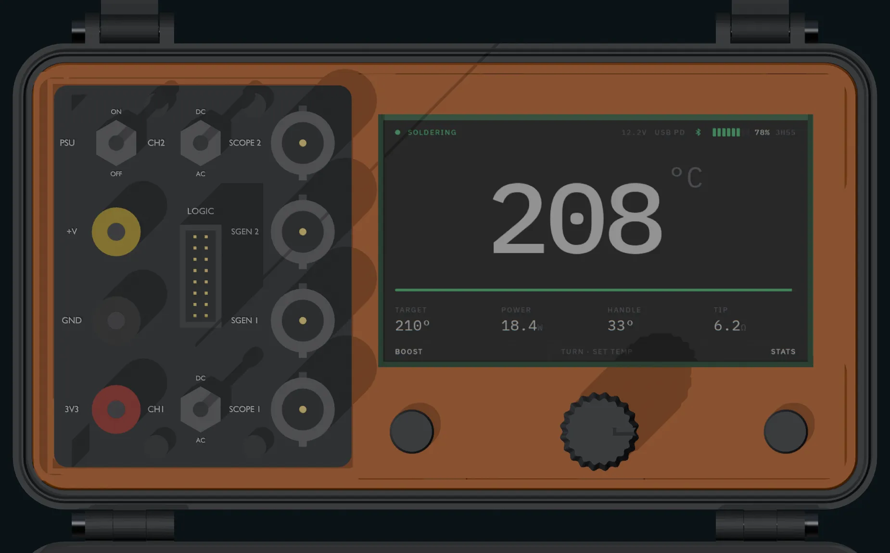Click the SGEN 1 BNC connector
This screenshot has width=890, height=553.
pyautogui.click(x=303, y=321)
